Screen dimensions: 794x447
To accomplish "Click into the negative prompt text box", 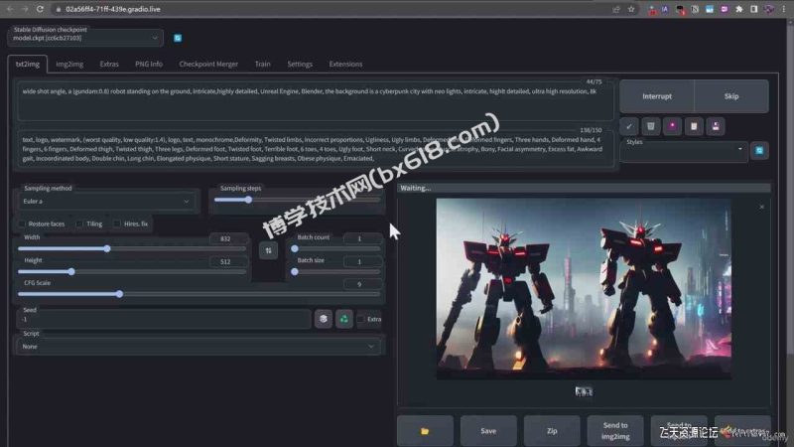I will pyautogui.click(x=315, y=149).
